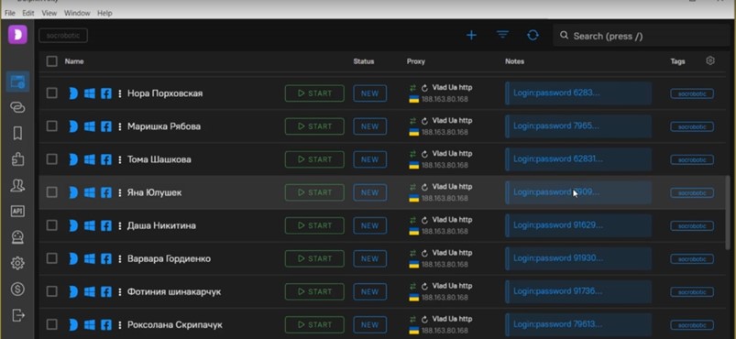Check the box for Маришка Рябова
This screenshot has width=736, height=339.
(51, 126)
